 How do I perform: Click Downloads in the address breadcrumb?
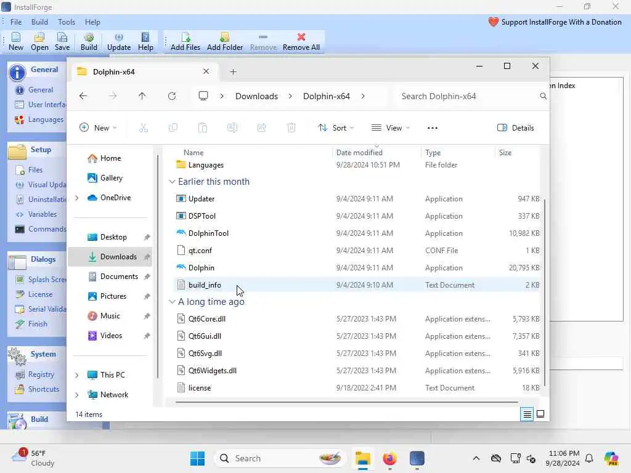coord(256,96)
